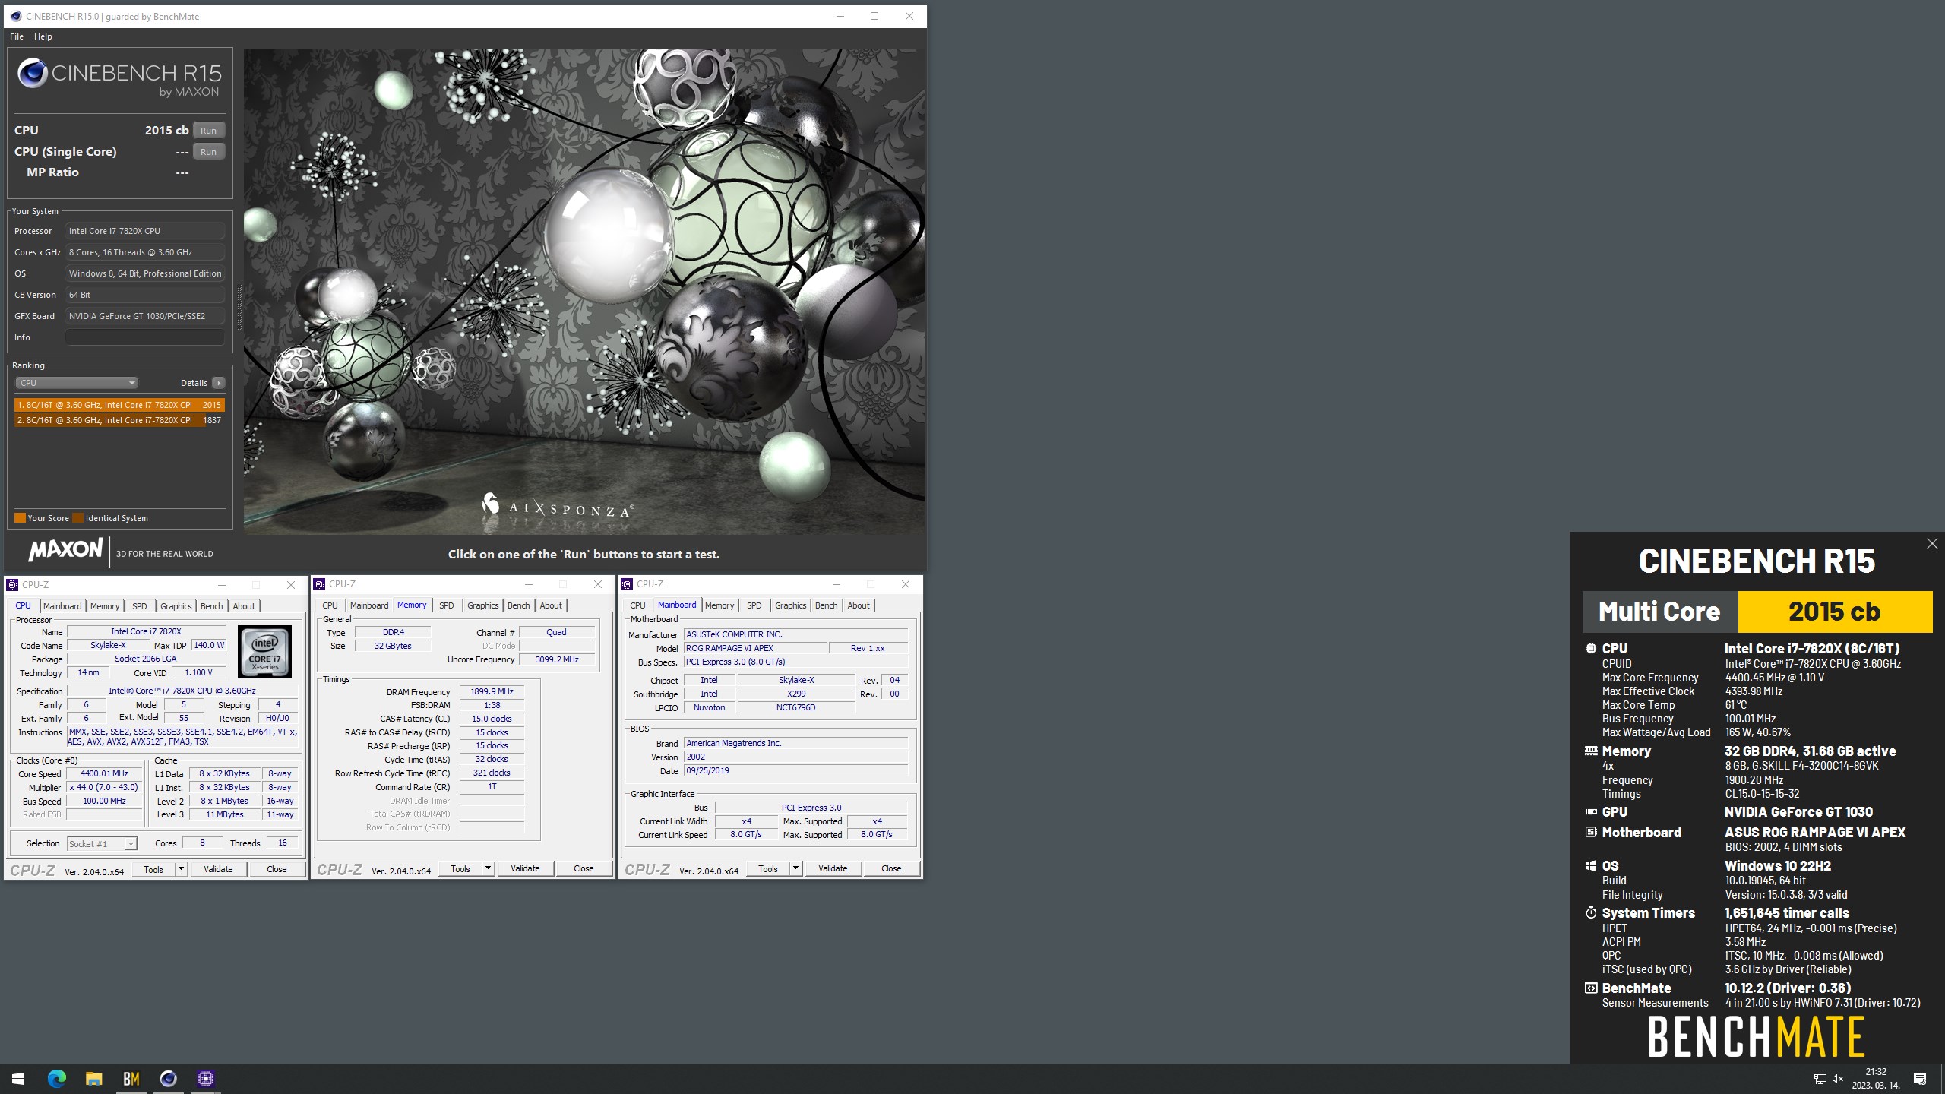Click Close button in Memory CPU-Z window

(583, 868)
